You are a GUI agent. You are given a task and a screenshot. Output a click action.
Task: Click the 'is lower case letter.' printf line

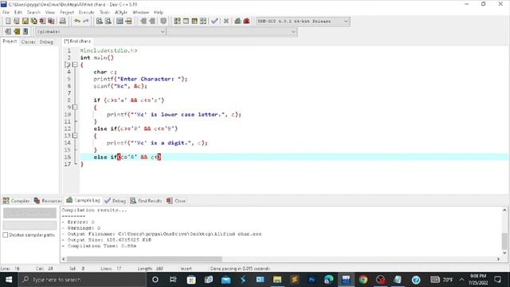pyautogui.click(x=174, y=115)
